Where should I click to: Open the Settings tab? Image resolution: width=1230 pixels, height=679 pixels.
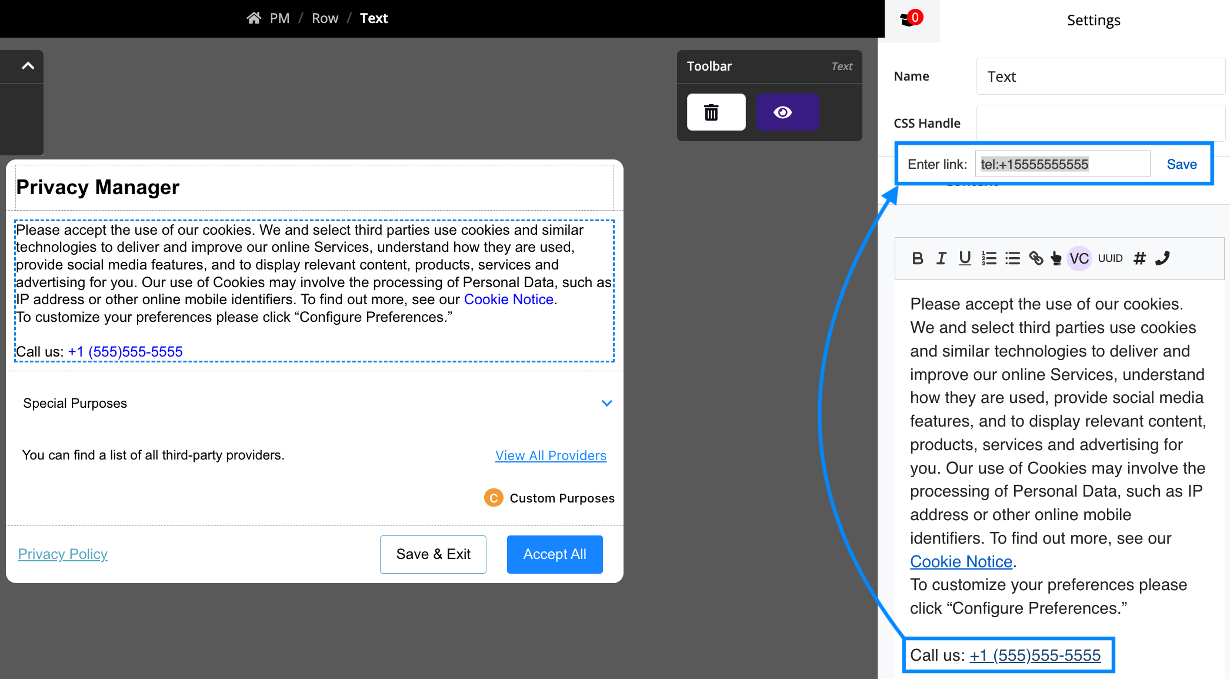[x=1094, y=21]
